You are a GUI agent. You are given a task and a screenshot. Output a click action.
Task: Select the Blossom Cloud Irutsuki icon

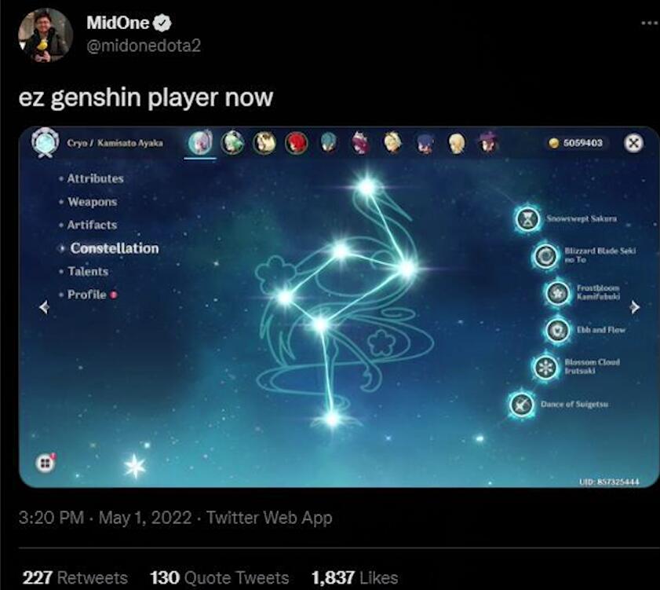pyautogui.click(x=546, y=367)
